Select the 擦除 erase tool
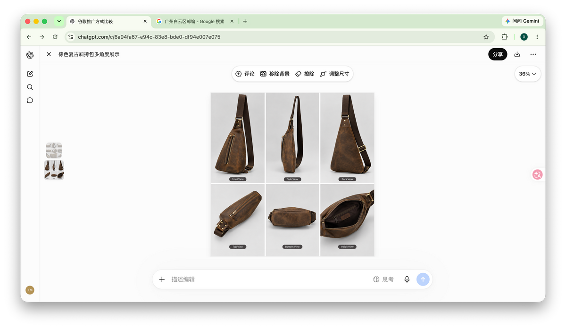Screen dimensions: 566x329 (305, 74)
